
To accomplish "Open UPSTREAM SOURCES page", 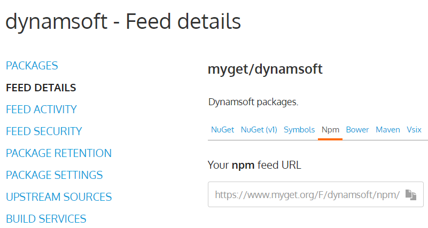I will [x=59, y=197].
